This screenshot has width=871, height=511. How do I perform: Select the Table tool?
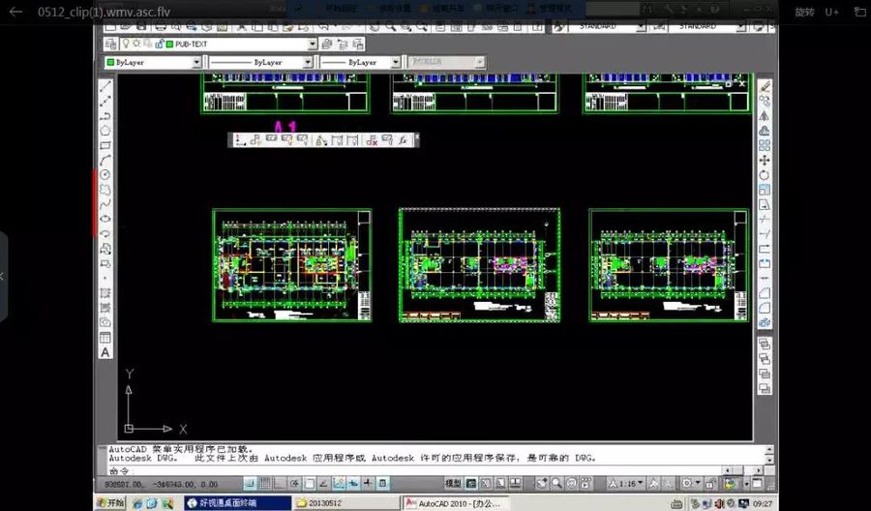105,337
